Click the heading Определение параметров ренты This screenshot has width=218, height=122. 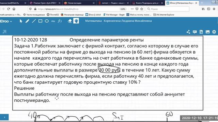[x=107, y=40]
